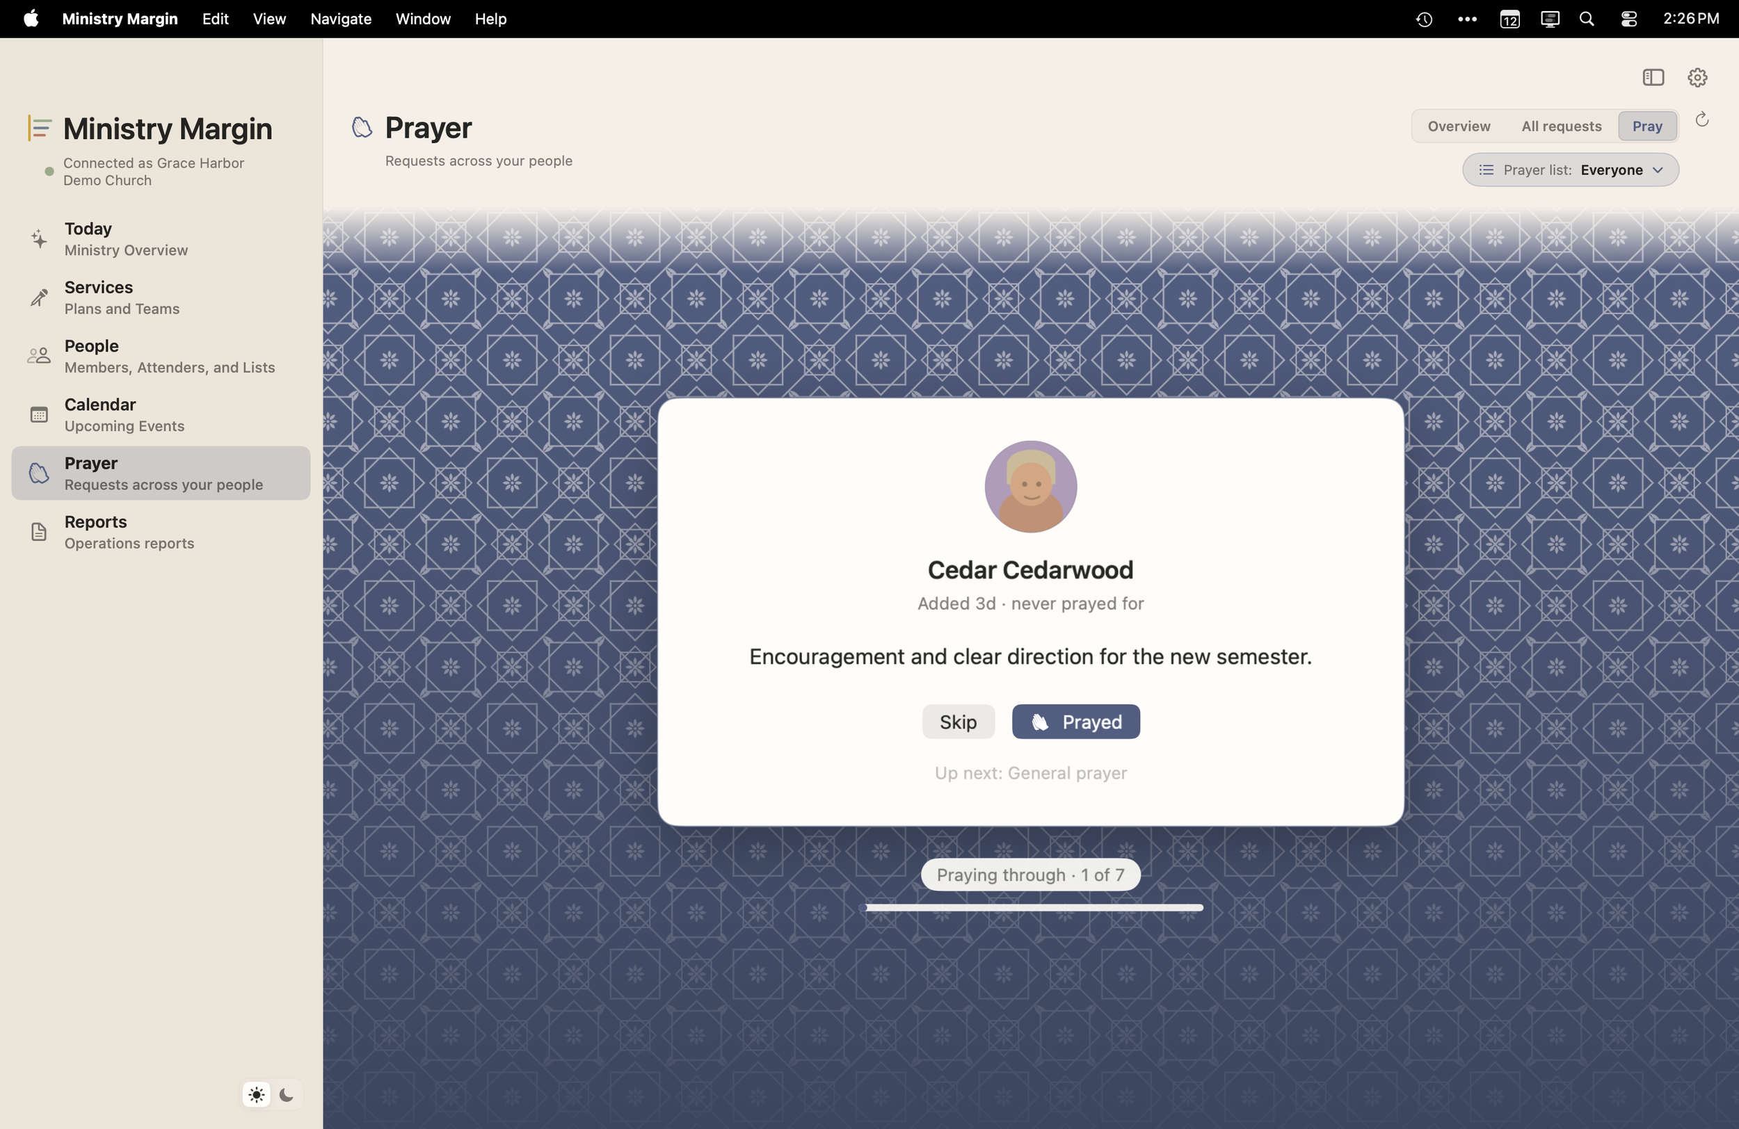The image size is (1739, 1129).
Task: Switch to the Overview tab
Action: [x=1459, y=127]
